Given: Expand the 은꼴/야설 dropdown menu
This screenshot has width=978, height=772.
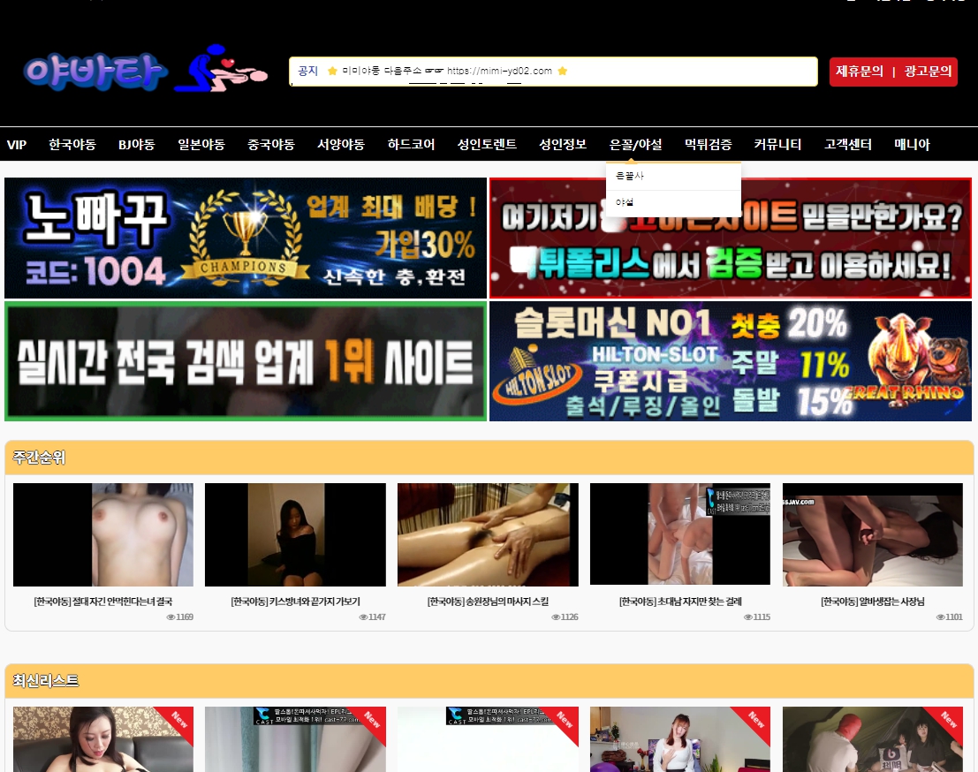Looking at the screenshot, I should pos(635,145).
